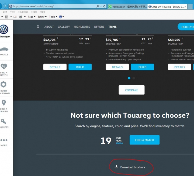The image size is (194, 176).
Task: Click the FIND A MATCH button
Action: [x=144, y=140]
